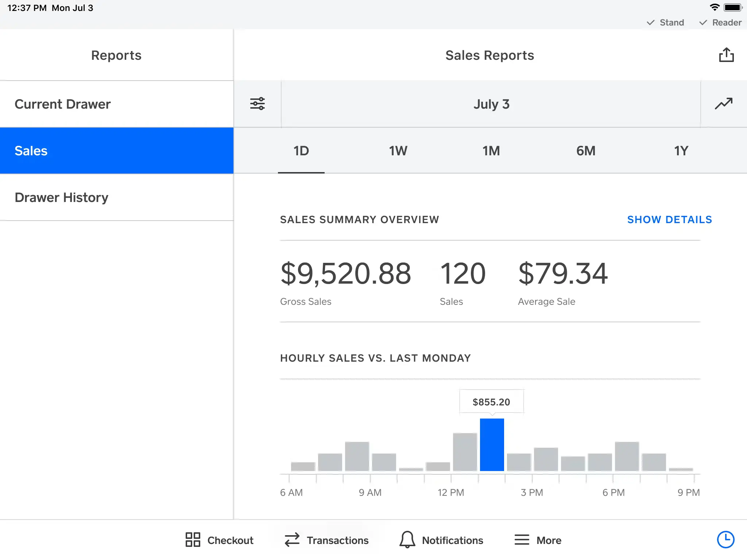747x560 pixels.
Task: Switch time range to 6M
Action: pyautogui.click(x=586, y=150)
